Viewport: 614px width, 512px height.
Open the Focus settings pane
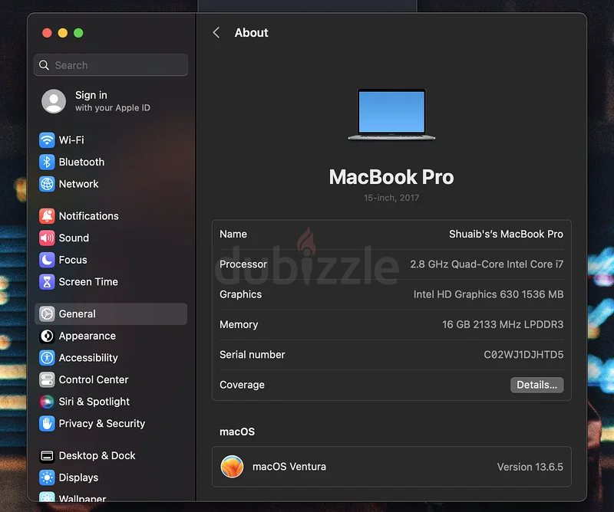(73, 260)
